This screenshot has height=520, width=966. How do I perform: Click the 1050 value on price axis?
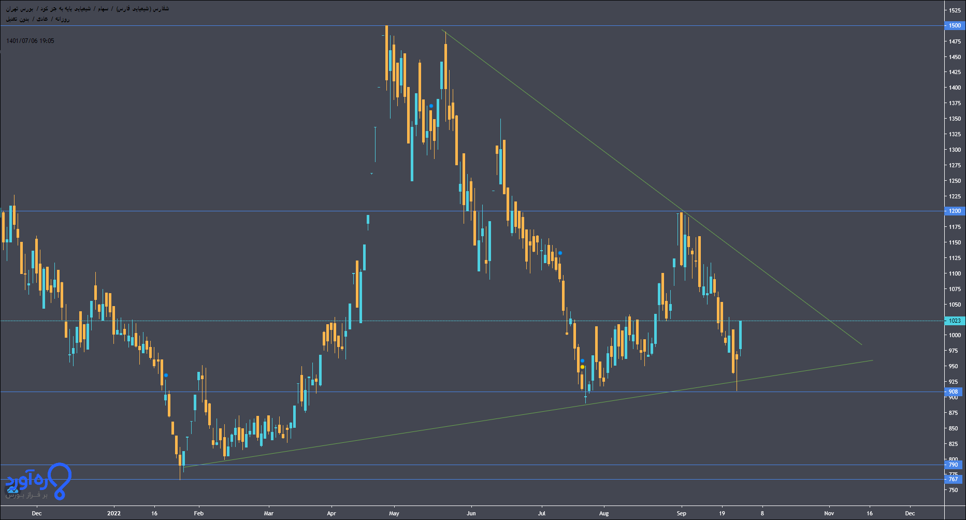pos(955,305)
